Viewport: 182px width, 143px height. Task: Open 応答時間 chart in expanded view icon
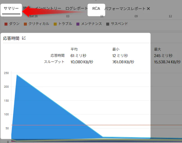click(24, 38)
